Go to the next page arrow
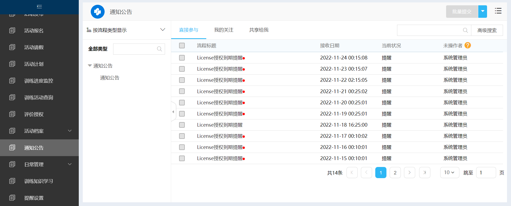 pyautogui.click(x=409, y=173)
